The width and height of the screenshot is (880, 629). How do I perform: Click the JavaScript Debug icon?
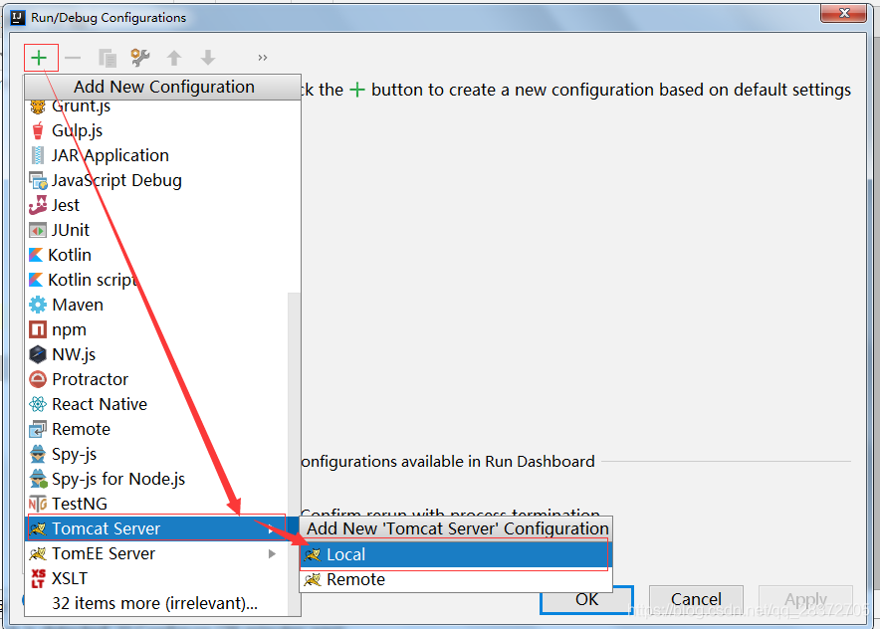(38, 180)
